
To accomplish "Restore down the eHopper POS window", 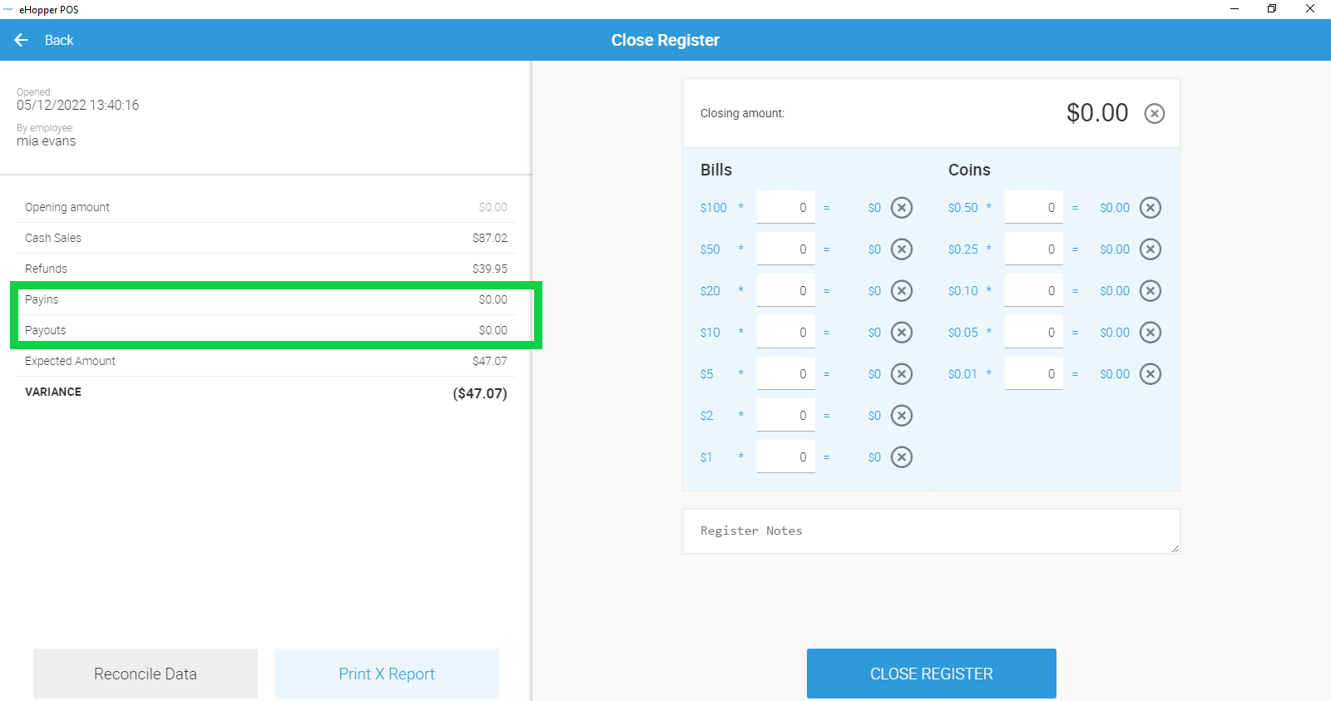I will (1272, 9).
